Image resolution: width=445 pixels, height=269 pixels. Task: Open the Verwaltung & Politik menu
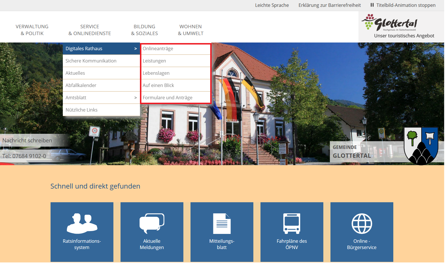click(32, 30)
